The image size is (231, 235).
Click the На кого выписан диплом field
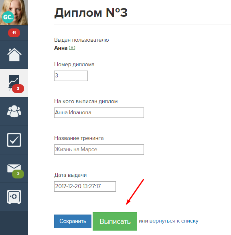tap(99, 113)
